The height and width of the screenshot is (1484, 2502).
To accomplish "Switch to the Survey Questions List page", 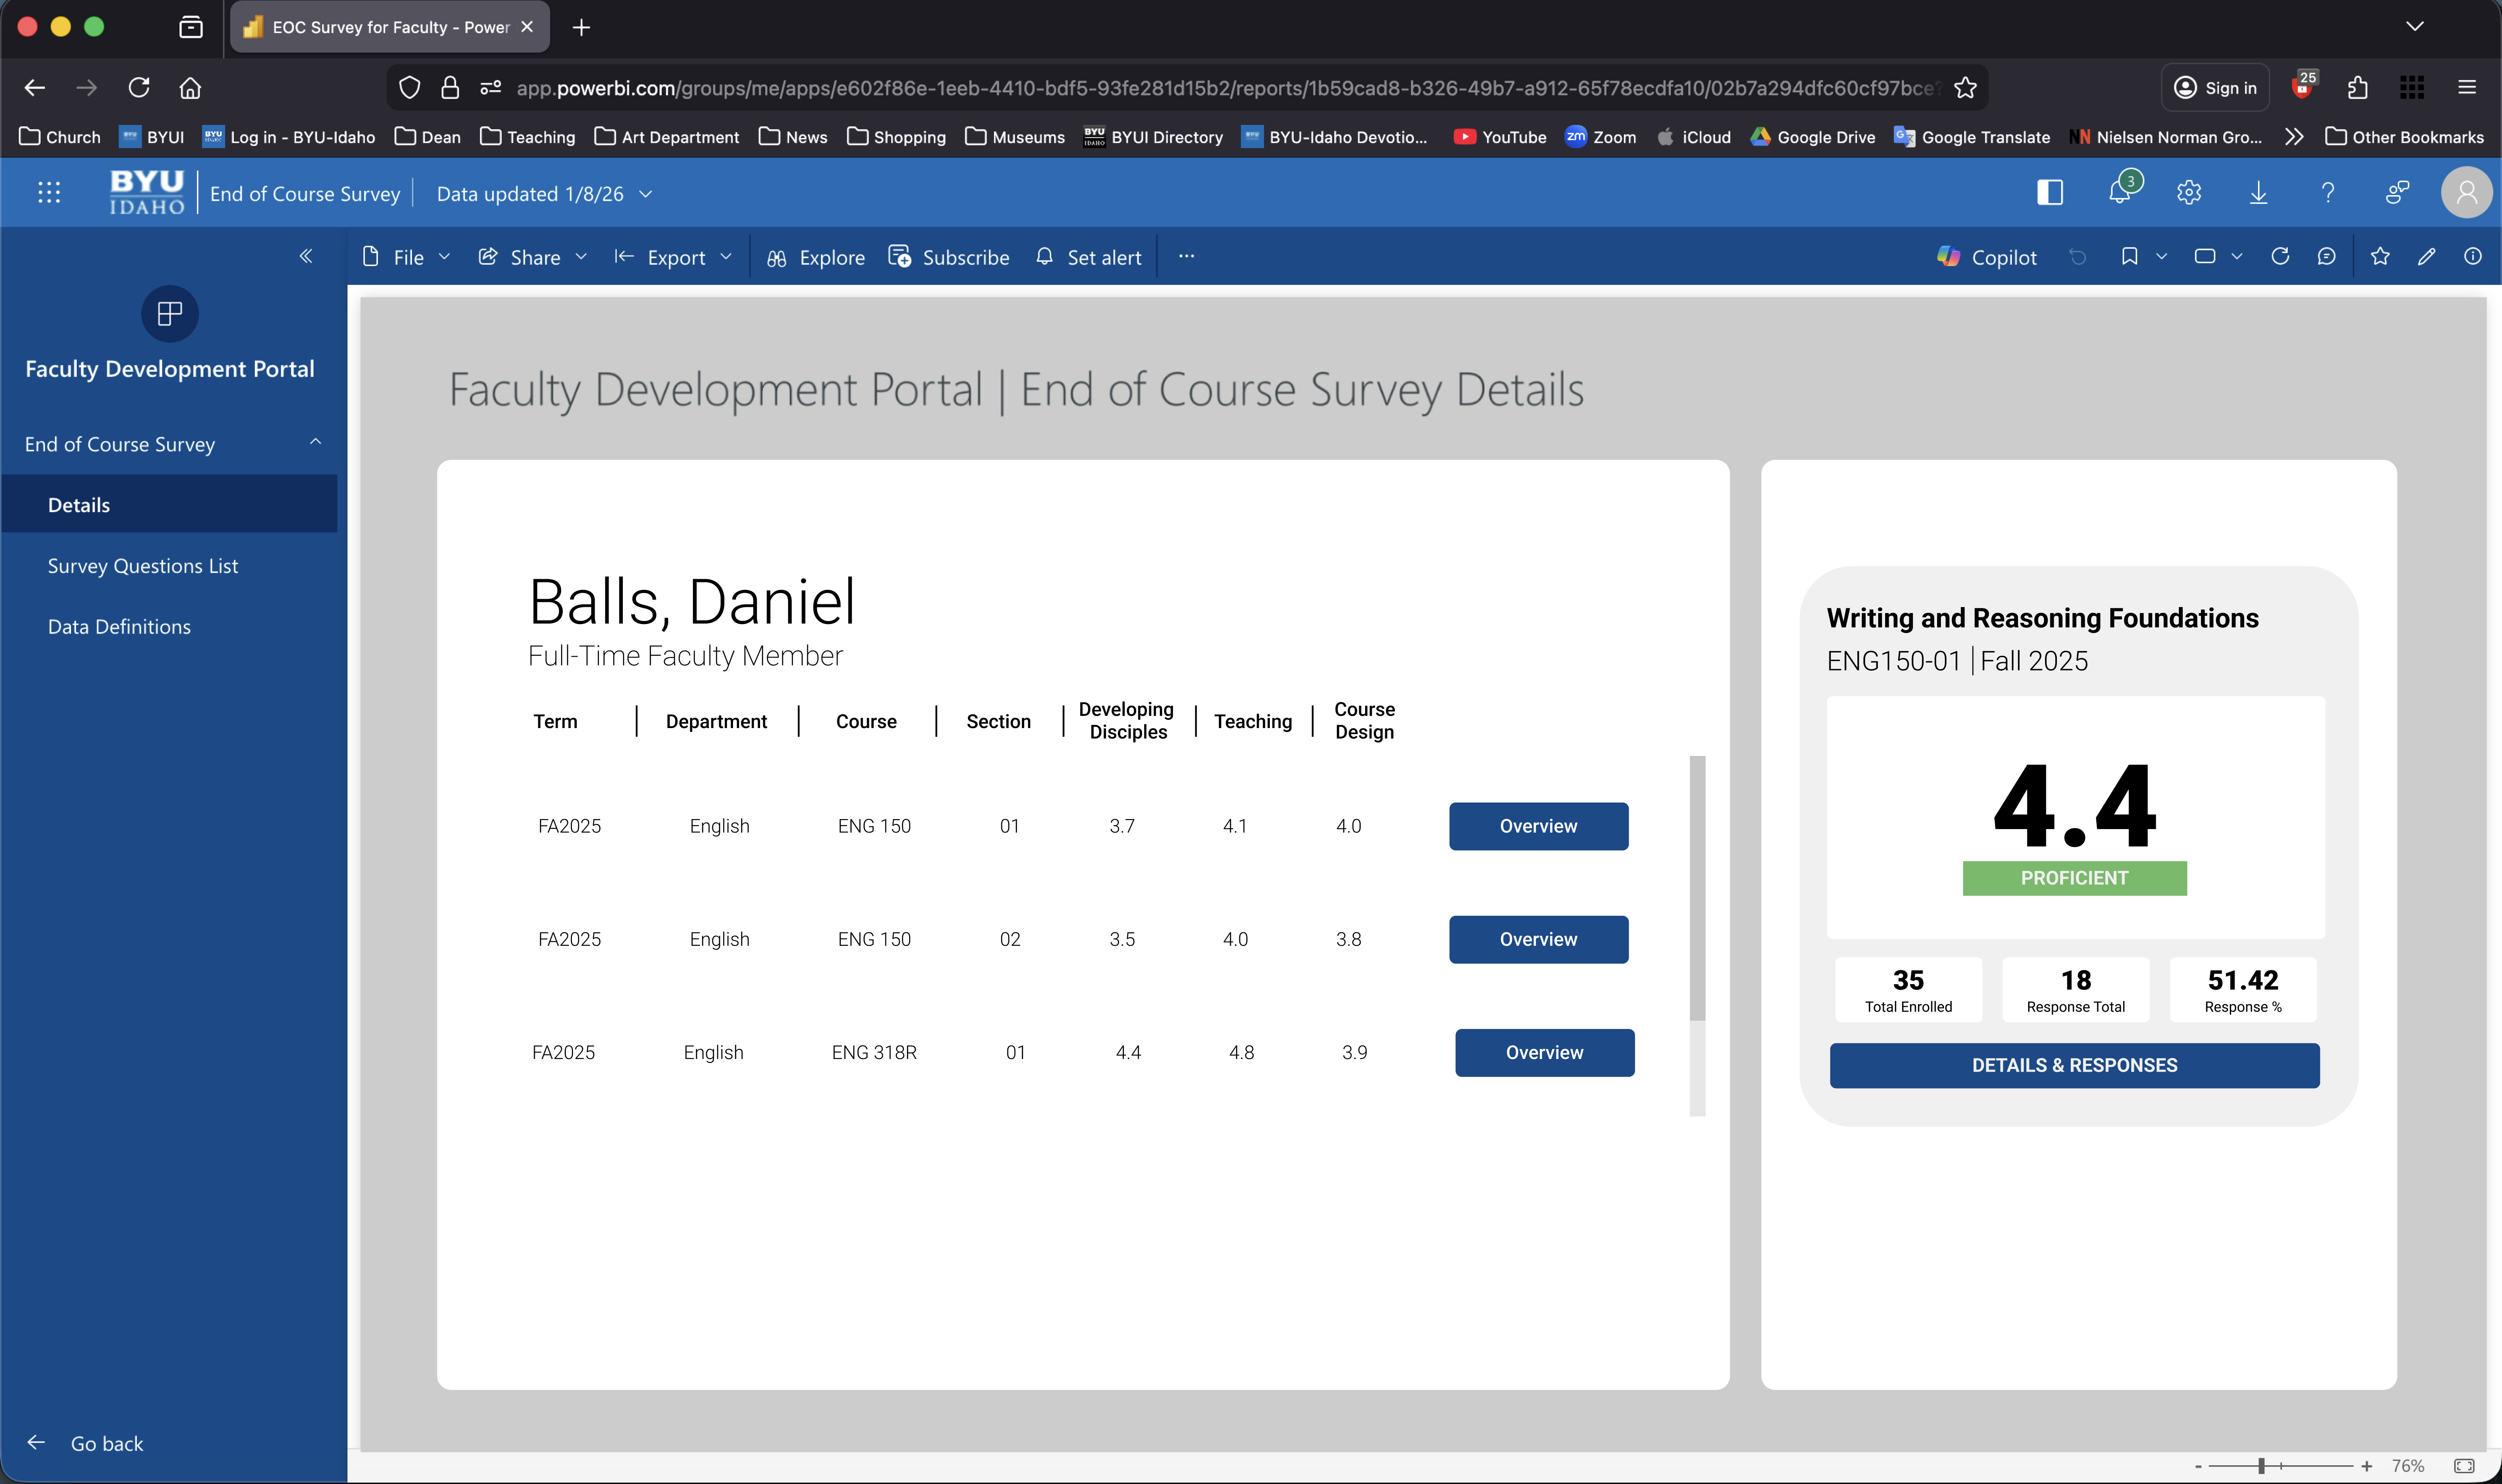I will pyautogui.click(x=142, y=565).
